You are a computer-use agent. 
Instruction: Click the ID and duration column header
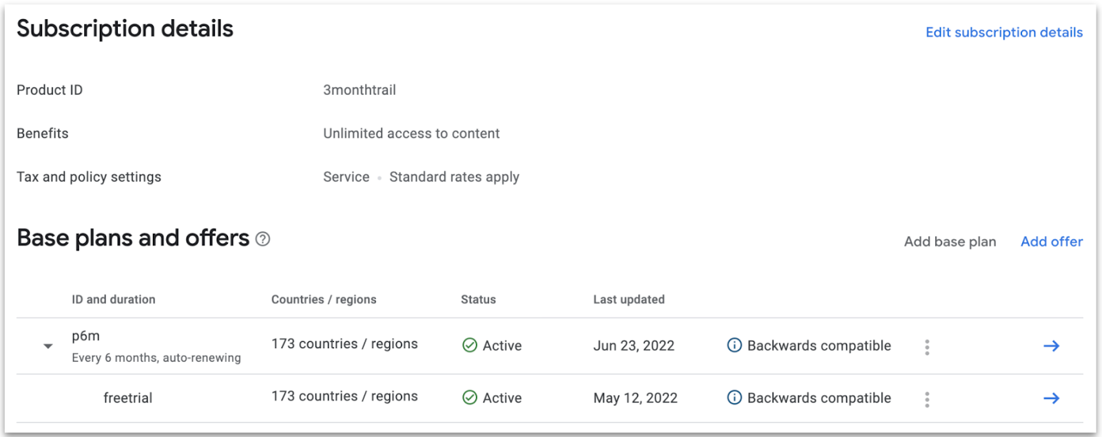[x=114, y=299]
